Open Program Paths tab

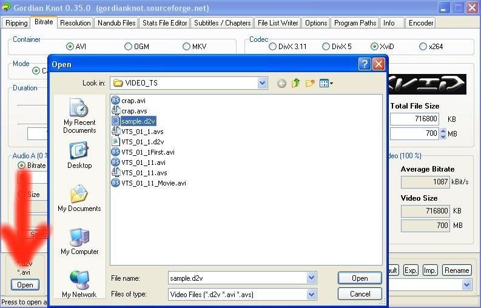[355, 23]
